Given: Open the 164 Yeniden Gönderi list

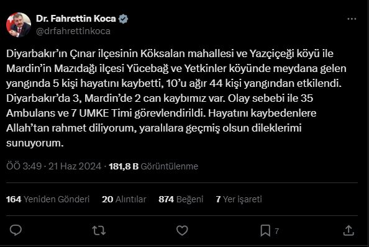Looking at the screenshot, I should pyautogui.click(x=48, y=199).
